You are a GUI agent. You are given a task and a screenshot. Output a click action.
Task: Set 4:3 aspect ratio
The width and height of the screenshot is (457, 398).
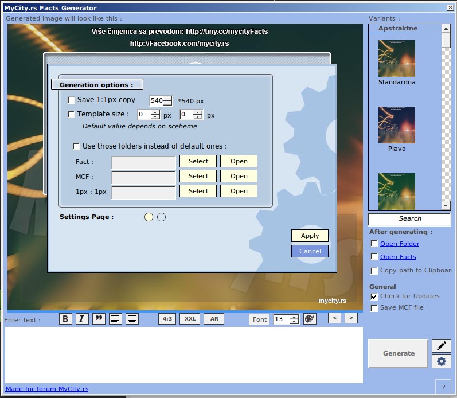(167, 319)
